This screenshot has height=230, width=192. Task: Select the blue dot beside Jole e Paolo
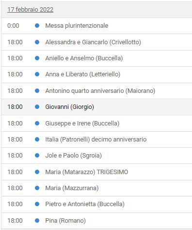pos(37,156)
